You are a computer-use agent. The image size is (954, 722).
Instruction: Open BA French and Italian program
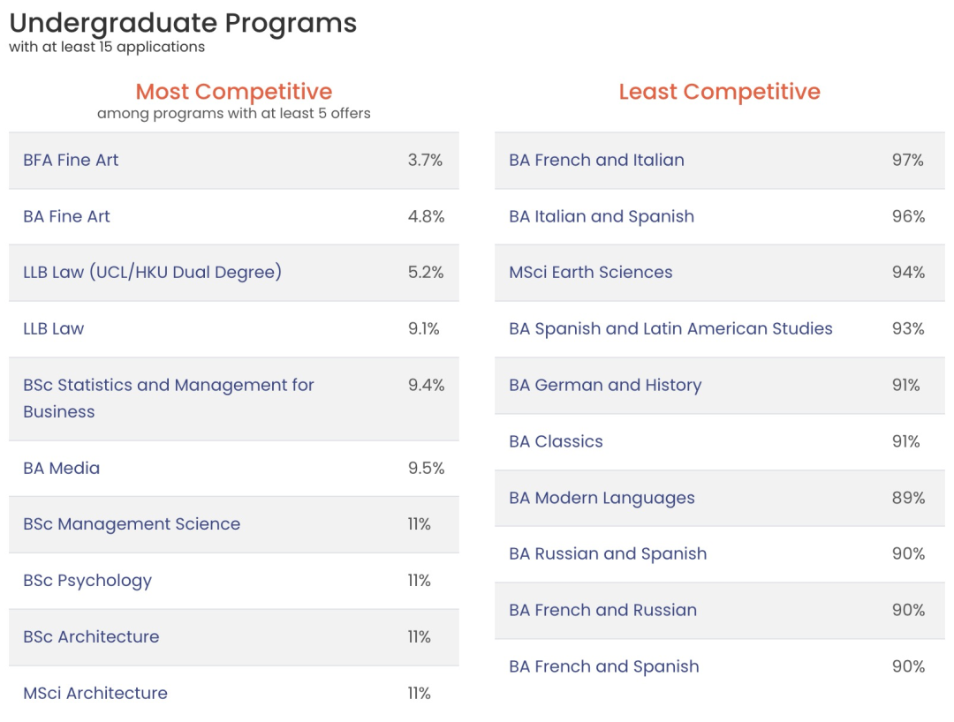[x=596, y=160]
